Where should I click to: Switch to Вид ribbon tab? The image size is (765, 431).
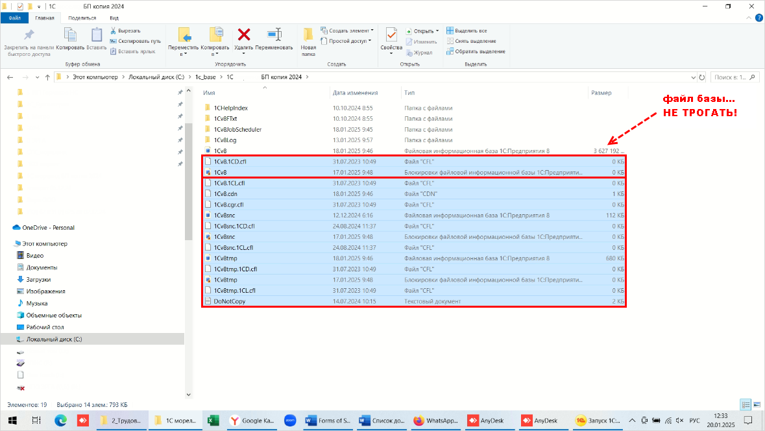point(114,18)
